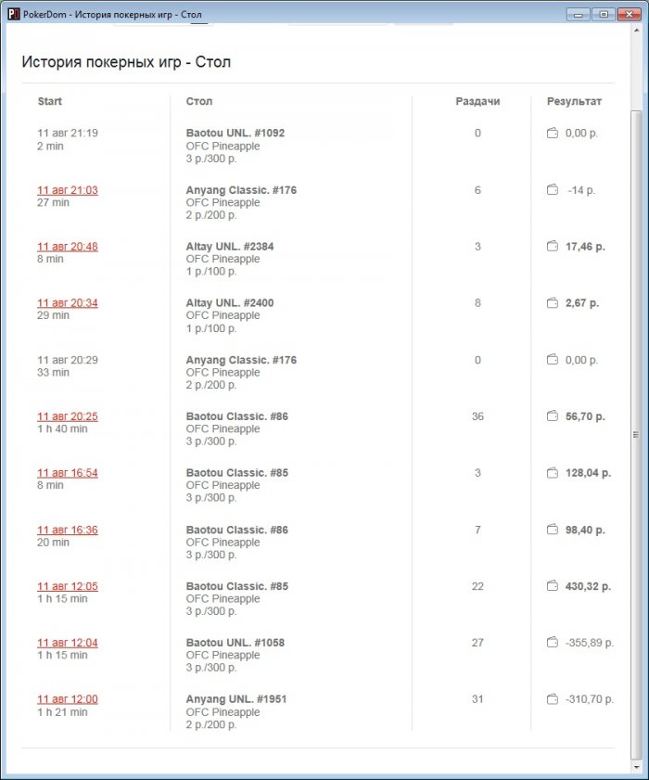Click the Start column header
This screenshot has width=649, height=780.
(x=50, y=101)
